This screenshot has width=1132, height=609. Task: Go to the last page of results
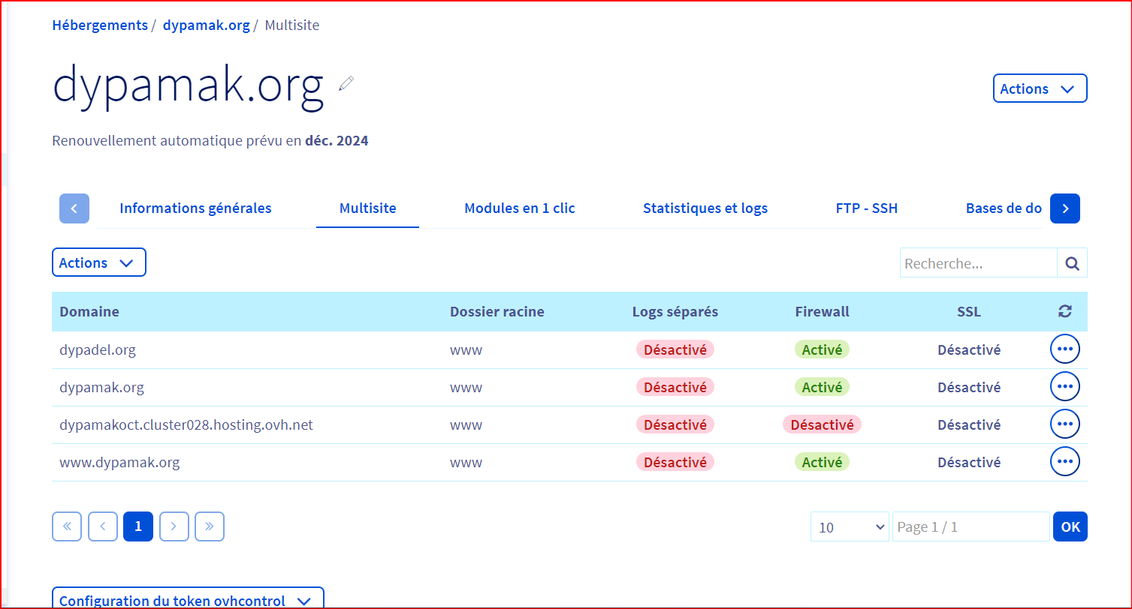tap(210, 526)
